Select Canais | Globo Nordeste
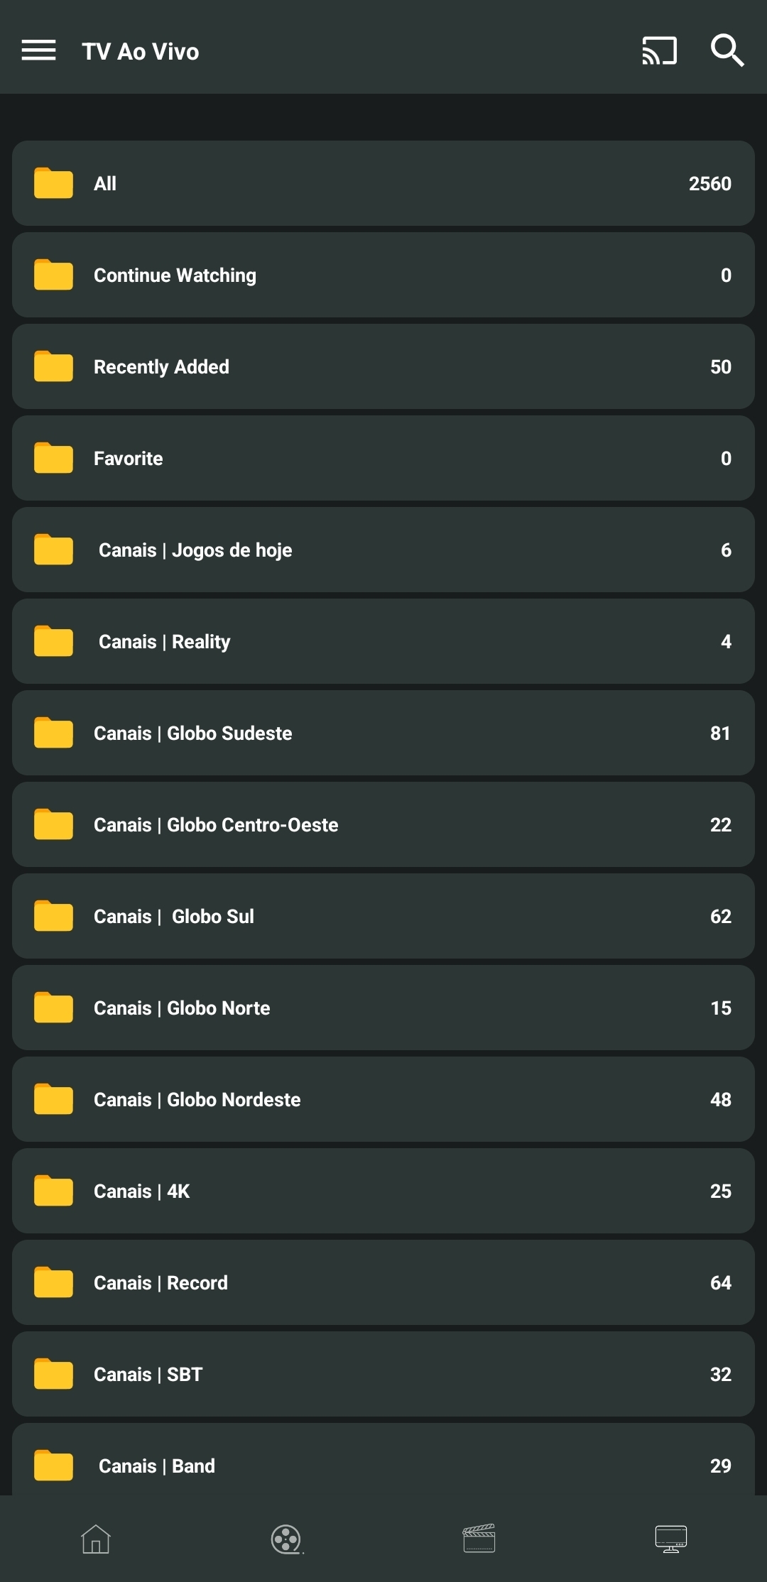 click(383, 1099)
